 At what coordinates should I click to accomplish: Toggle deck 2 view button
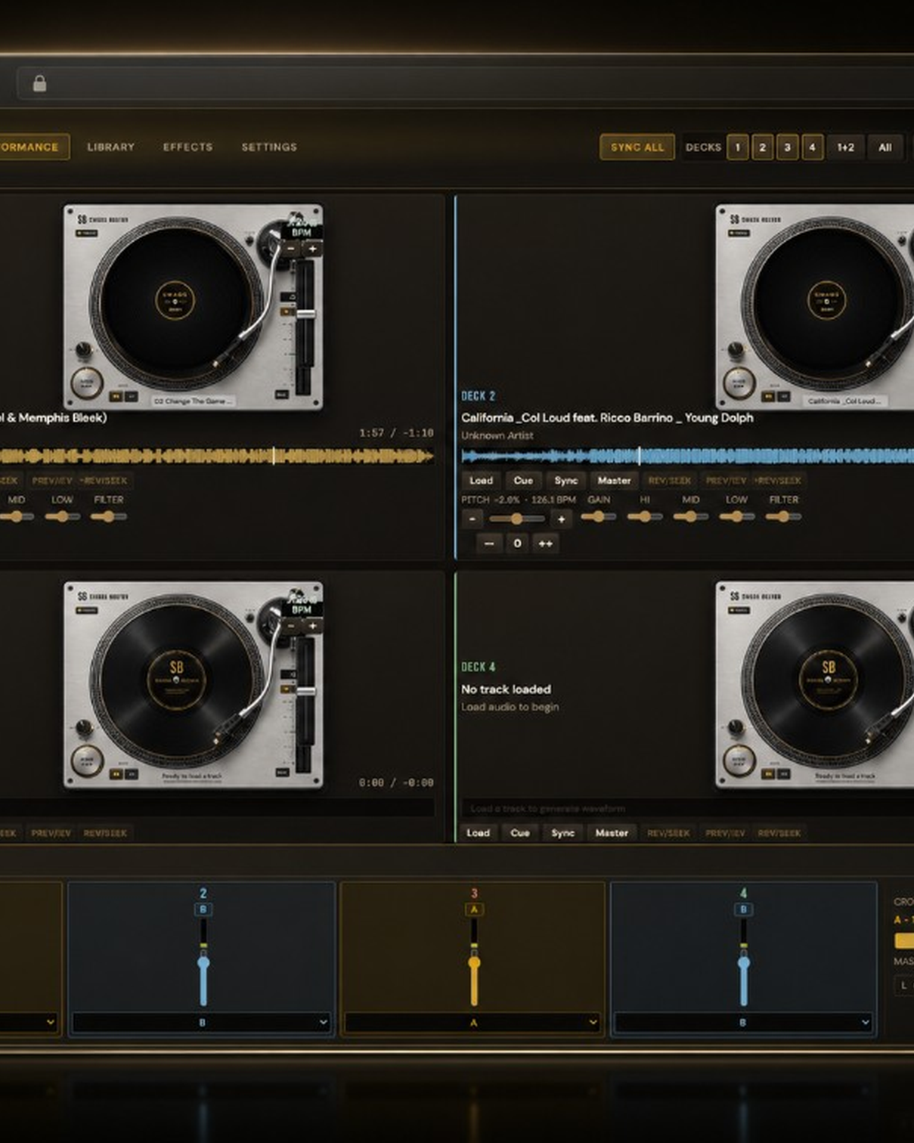point(763,147)
